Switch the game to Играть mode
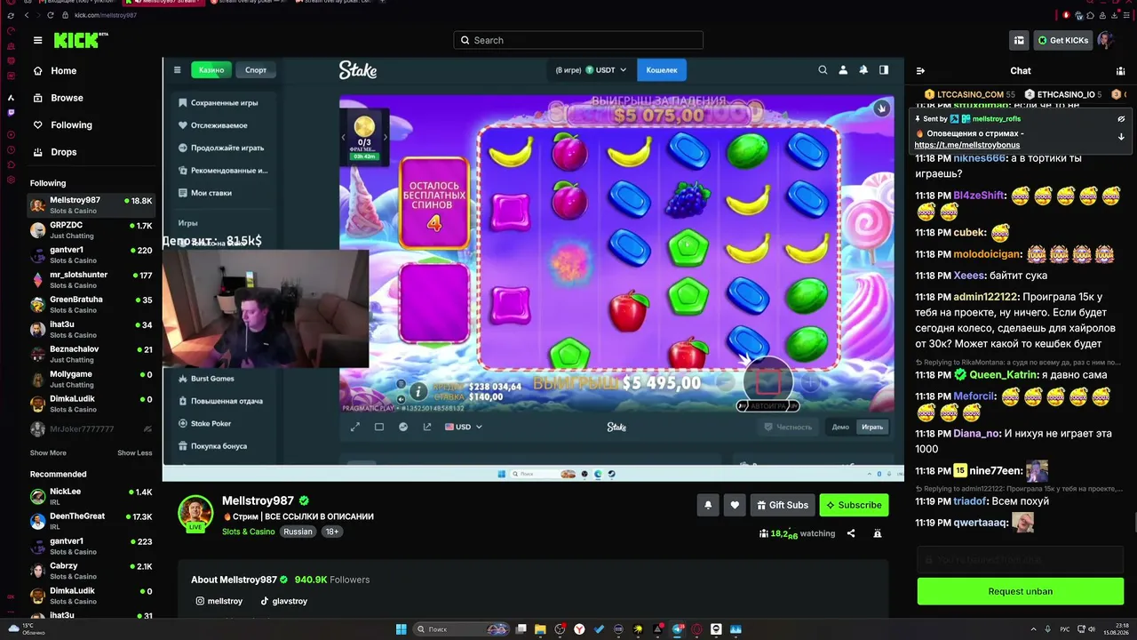Viewport: 1137px width, 640px height. 872,427
